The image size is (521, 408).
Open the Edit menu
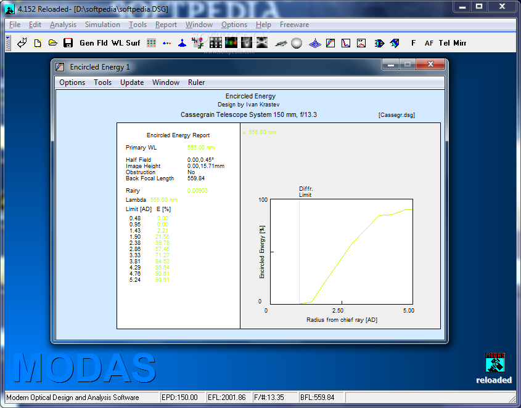pos(35,25)
